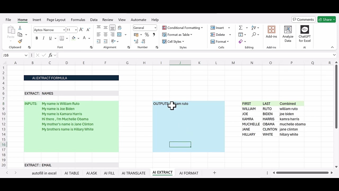Click the AutoSum sigma icon
This screenshot has width=339, height=191.
[240, 28]
